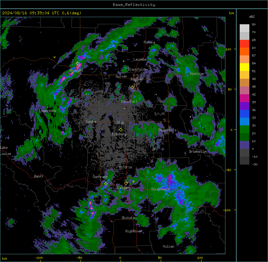Click the white plus marker west of Drumheller area
Screen dimensions: 268x262
click(190, 117)
